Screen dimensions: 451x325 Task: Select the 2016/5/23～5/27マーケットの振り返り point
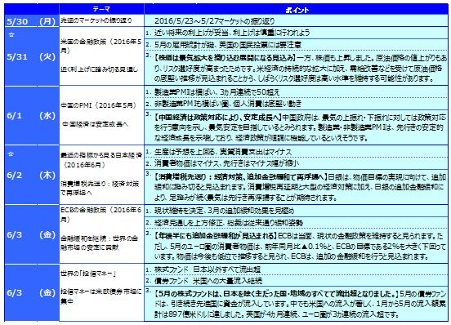coord(214,20)
